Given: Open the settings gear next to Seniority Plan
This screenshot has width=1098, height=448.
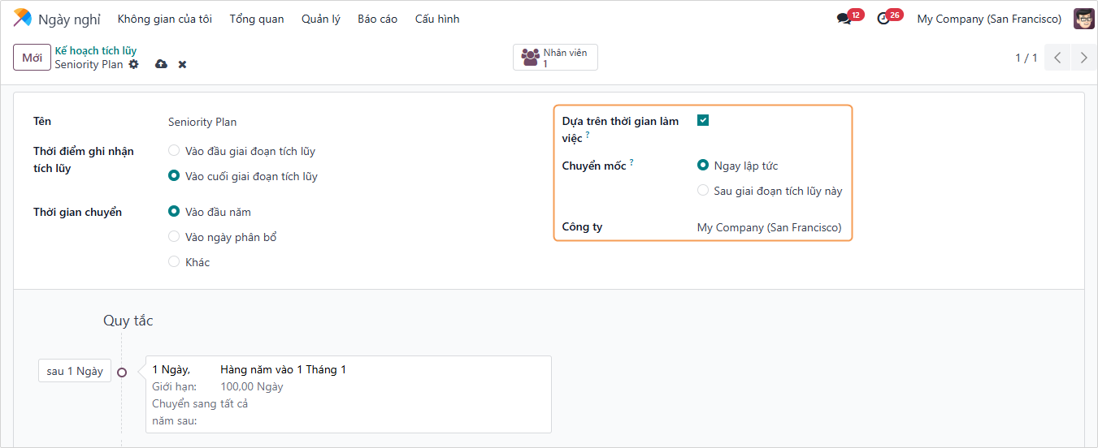Looking at the screenshot, I should click(134, 64).
